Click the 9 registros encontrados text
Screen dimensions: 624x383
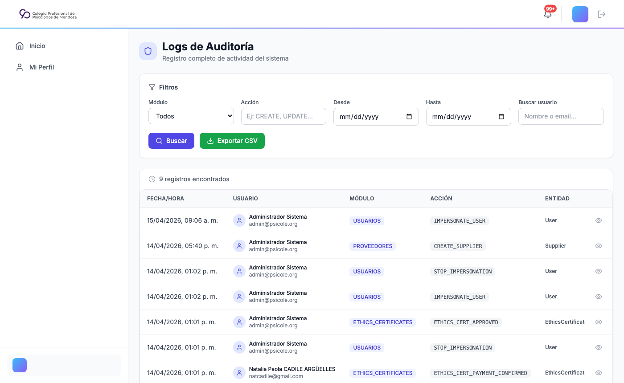(x=194, y=179)
